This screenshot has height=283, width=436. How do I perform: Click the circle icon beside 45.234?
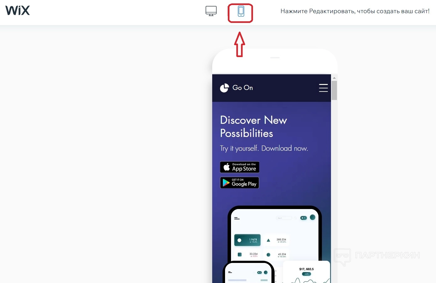268,255
